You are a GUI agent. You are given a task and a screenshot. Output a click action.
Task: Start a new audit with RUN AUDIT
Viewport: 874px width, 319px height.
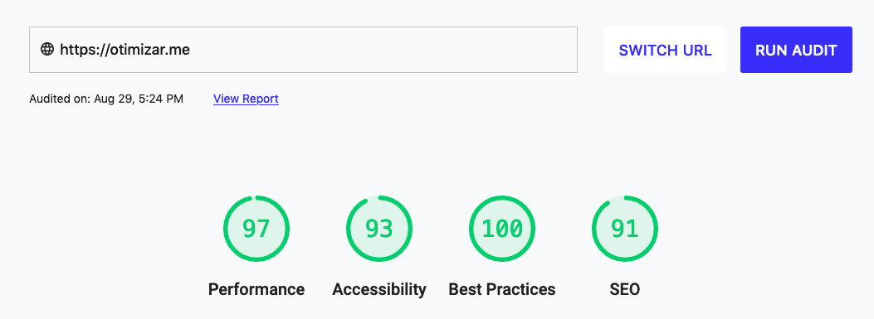tap(796, 50)
